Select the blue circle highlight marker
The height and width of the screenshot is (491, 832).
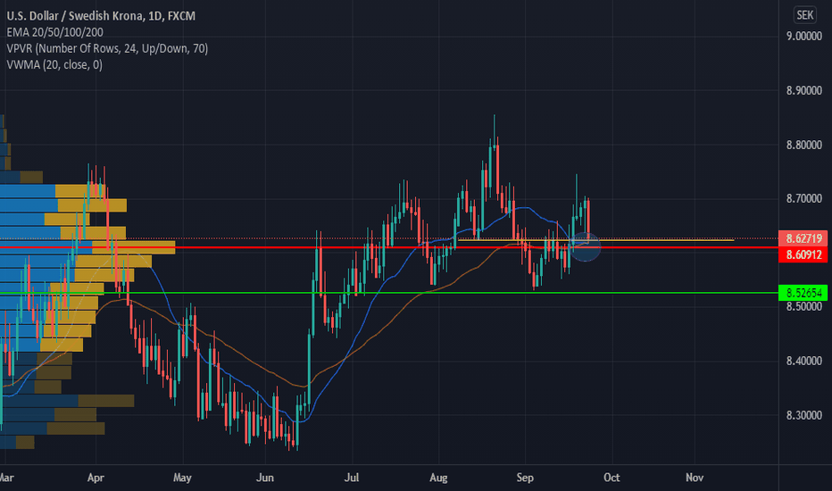coord(586,246)
